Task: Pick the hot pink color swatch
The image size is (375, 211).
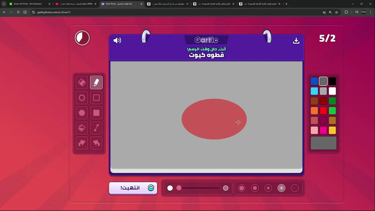Action: click(323, 130)
